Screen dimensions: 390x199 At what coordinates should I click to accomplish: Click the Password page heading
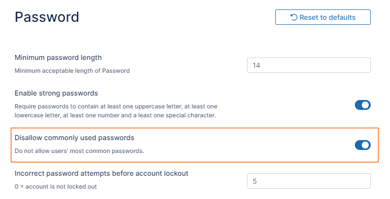(x=47, y=17)
